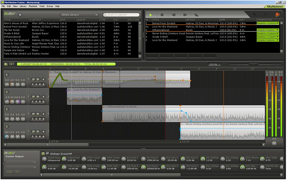Screen dimensions: 287x180
Task: Open the File menu
Action: click(3, 6)
